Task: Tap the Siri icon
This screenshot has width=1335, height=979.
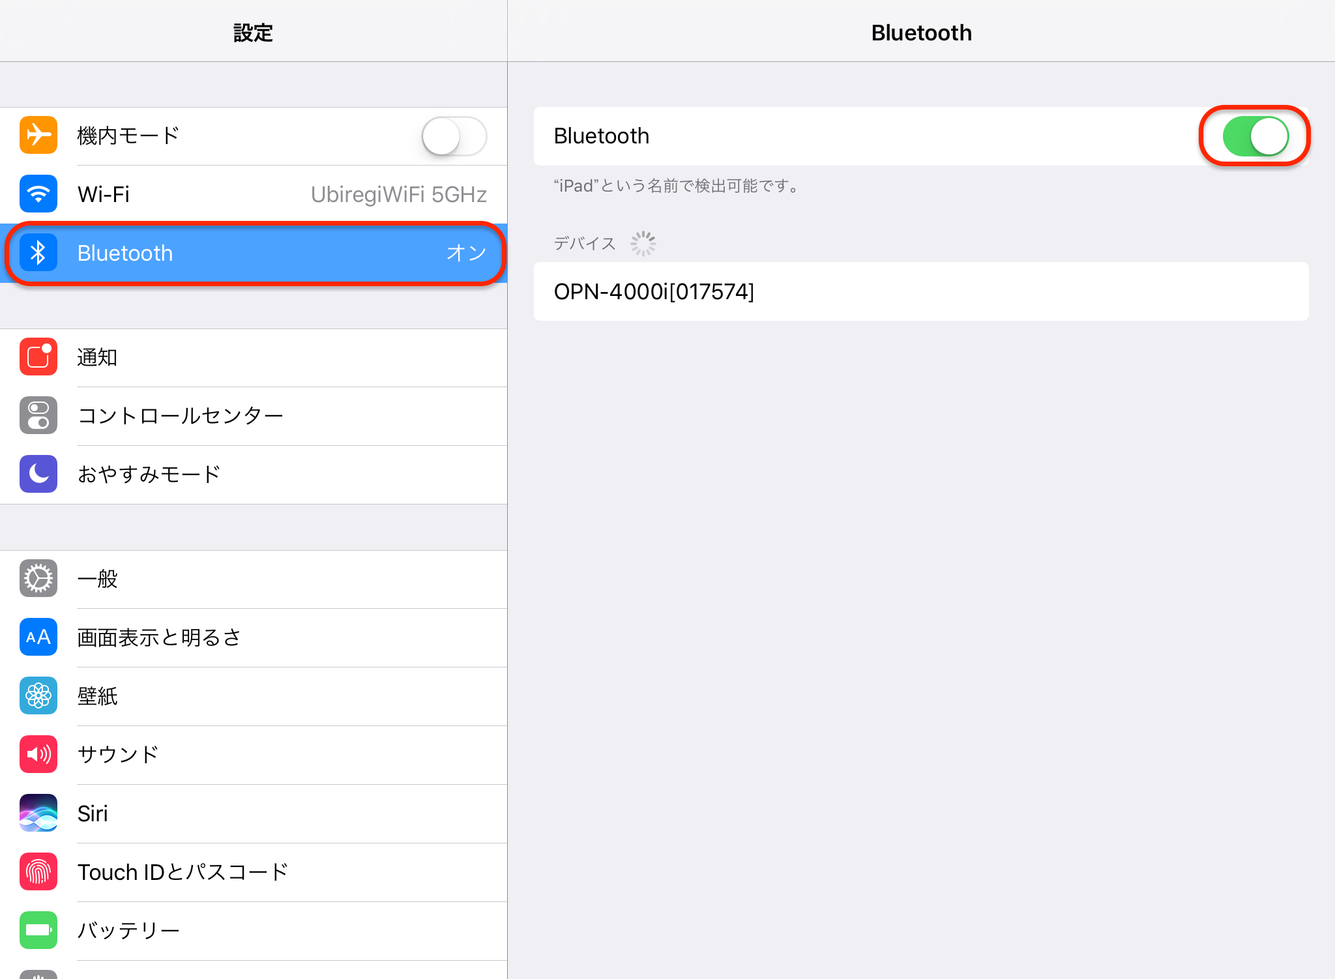Action: (38, 813)
